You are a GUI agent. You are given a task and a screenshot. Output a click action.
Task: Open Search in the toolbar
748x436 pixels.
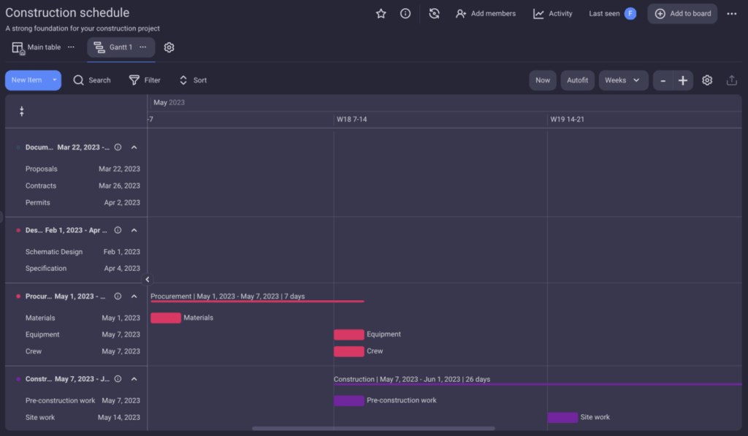92,80
